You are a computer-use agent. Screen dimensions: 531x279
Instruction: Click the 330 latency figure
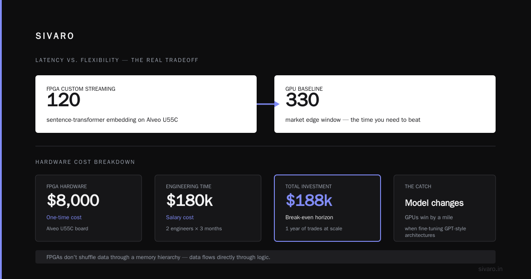tap(302, 101)
